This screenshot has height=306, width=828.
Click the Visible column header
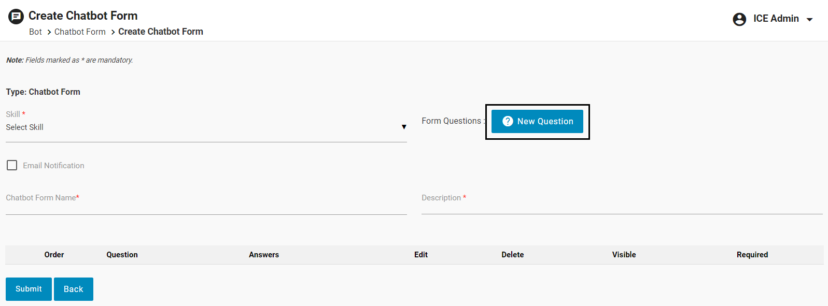pyautogui.click(x=624, y=255)
